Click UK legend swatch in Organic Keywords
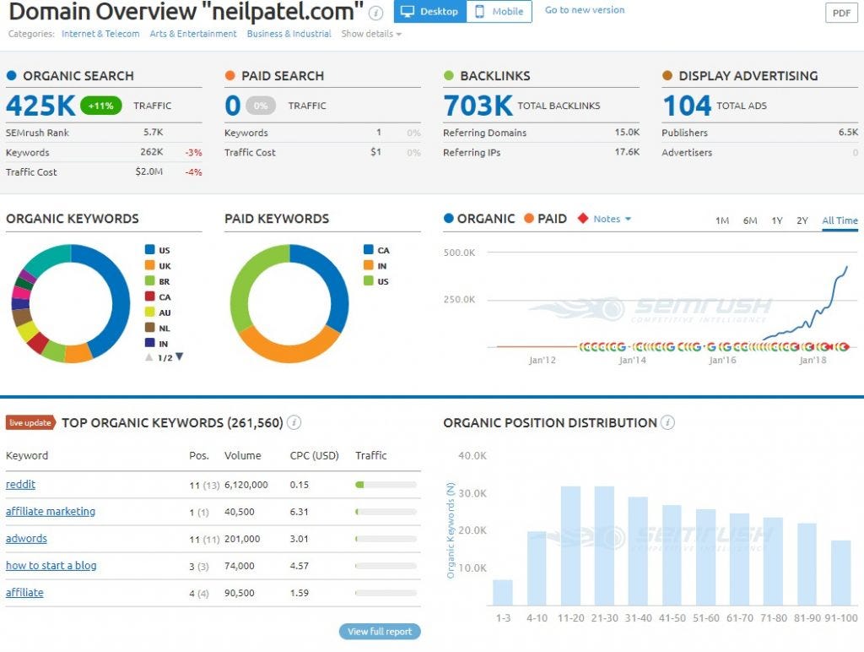This screenshot has width=864, height=652. coord(150,265)
